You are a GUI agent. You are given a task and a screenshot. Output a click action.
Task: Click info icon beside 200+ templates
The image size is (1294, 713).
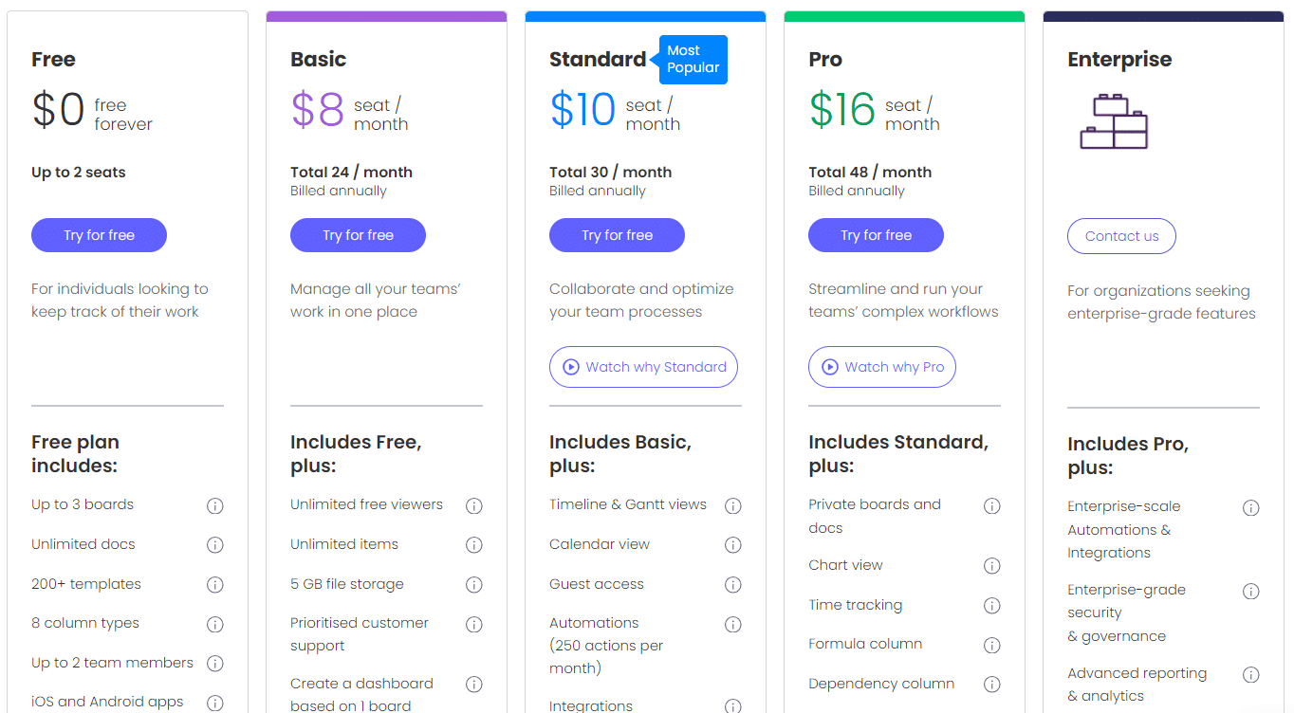tap(215, 585)
